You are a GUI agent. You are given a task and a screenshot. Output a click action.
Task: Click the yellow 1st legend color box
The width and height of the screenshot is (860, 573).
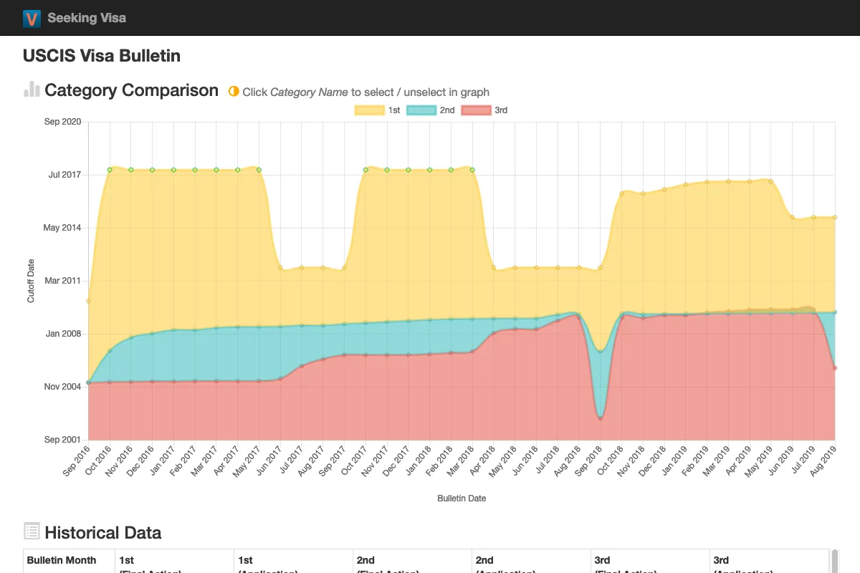(369, 110)
